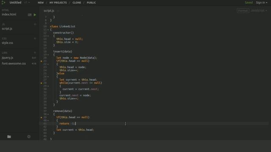
Task: Open the JavaScript language dropdown
Action: (259, 11)
